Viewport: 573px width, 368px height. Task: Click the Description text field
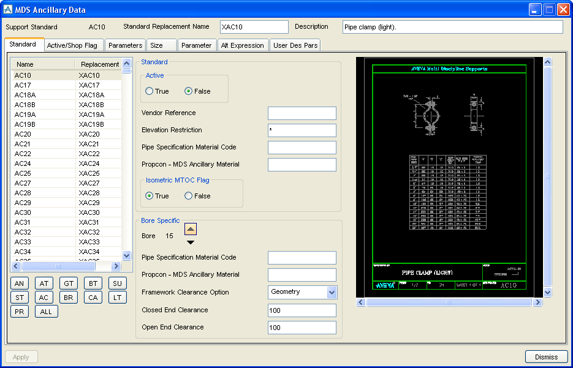pos(453,27)
